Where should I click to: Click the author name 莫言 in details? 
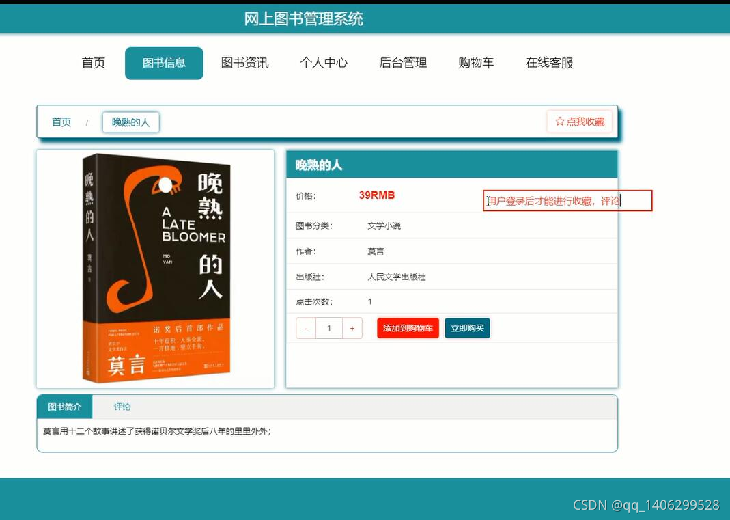pyautogui.click(x=376, y=251)
